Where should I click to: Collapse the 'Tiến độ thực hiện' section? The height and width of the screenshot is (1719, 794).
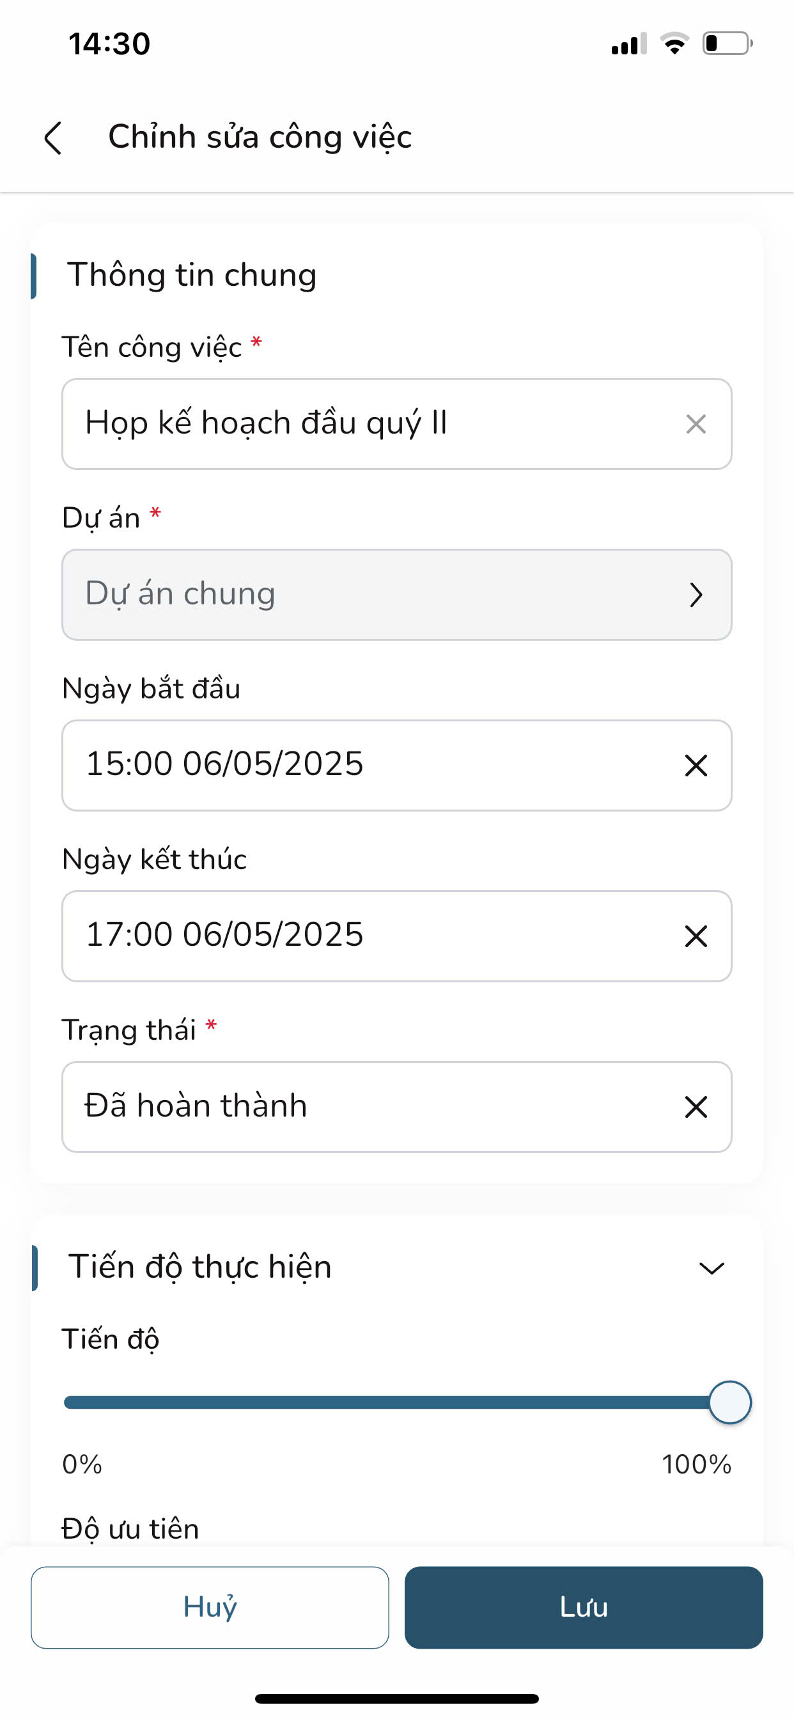[712, 1268]
